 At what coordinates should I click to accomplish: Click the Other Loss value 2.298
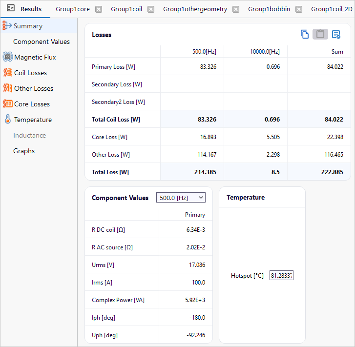pyautogui.click(x=273, y=155)
